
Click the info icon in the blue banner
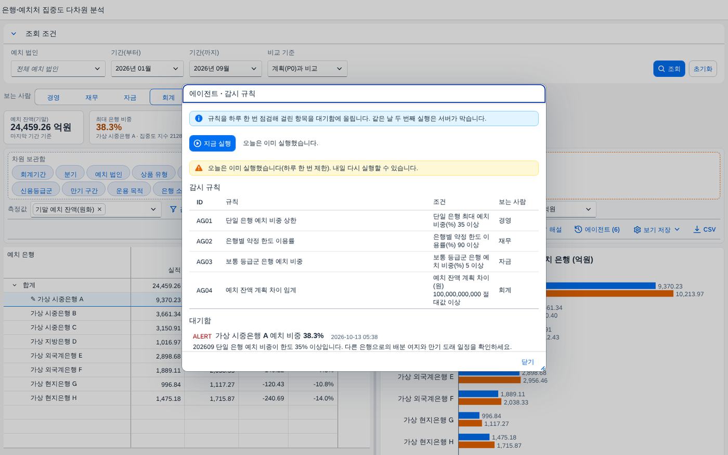[199, 119]
